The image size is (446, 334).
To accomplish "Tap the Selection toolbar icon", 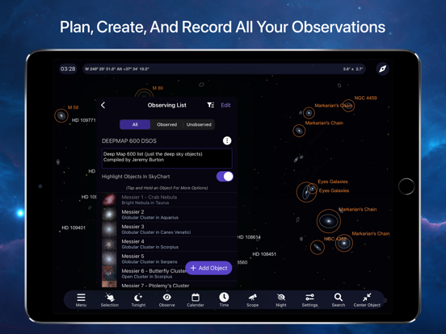I will coord(110,300).
